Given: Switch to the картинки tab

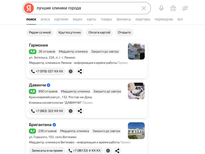Looking at the screenshot, I should pyautogui.click(x=61, y=19).
